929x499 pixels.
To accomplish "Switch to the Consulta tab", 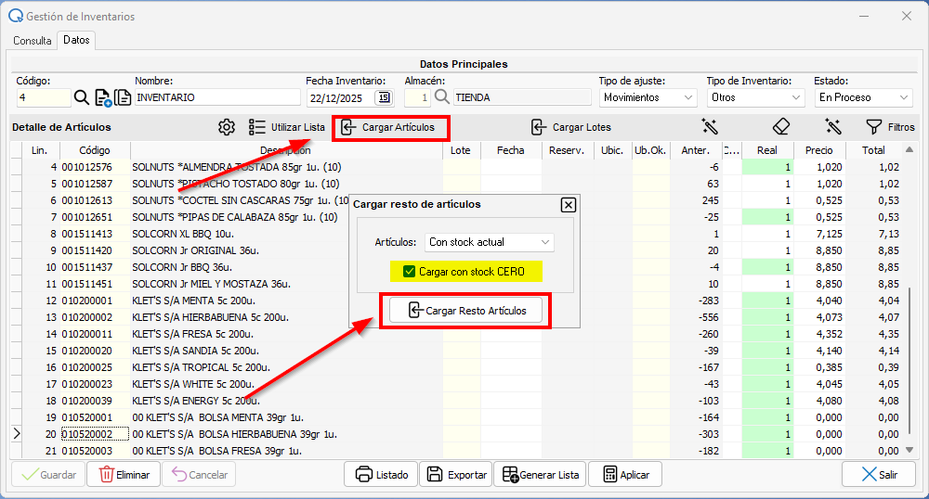I will click(x=33, y=41).
